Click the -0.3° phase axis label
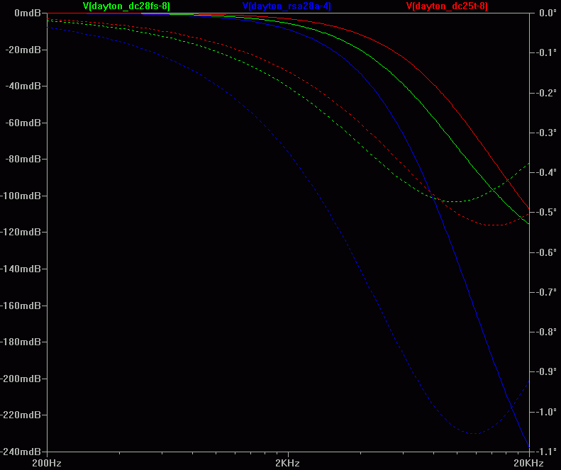 click(545, 133)
